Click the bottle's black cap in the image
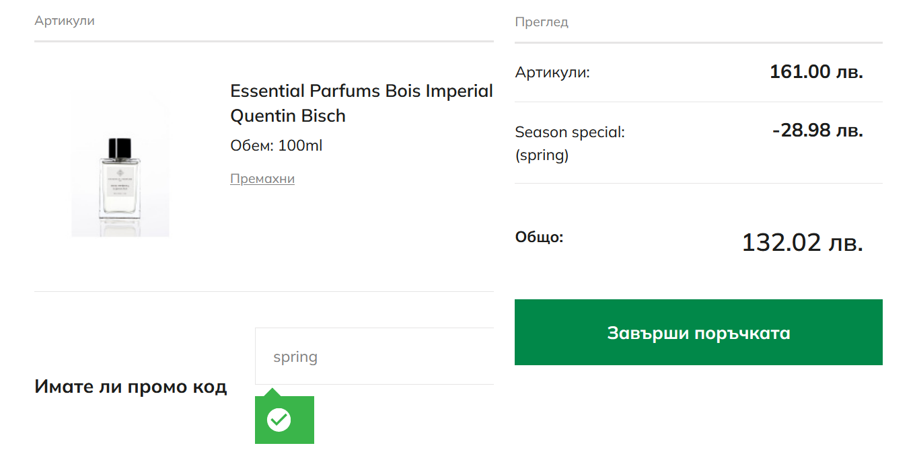 [120, 147]
